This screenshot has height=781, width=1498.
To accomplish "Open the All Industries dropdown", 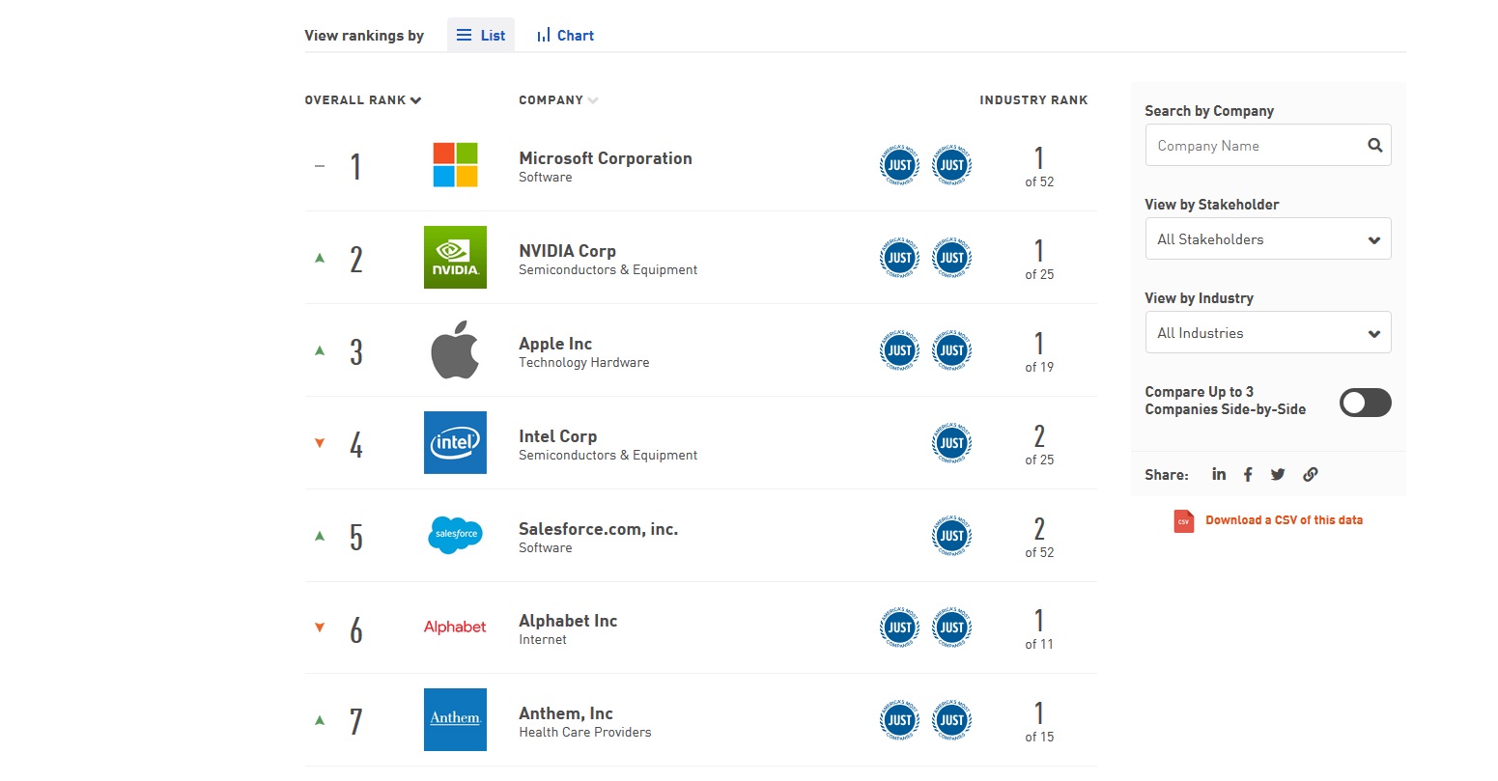I will coord(1267,332).
